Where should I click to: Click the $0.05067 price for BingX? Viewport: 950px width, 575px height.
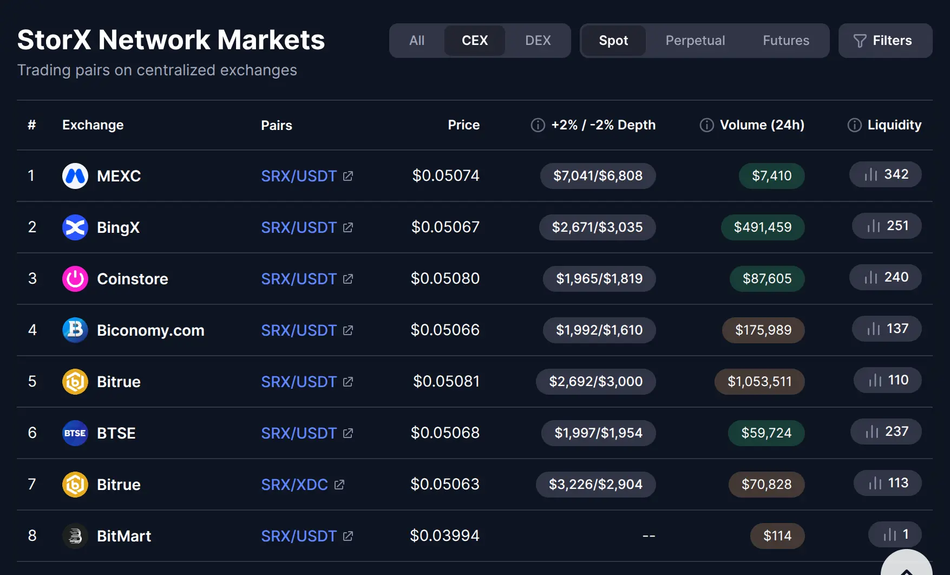click(x=445, y=227)
